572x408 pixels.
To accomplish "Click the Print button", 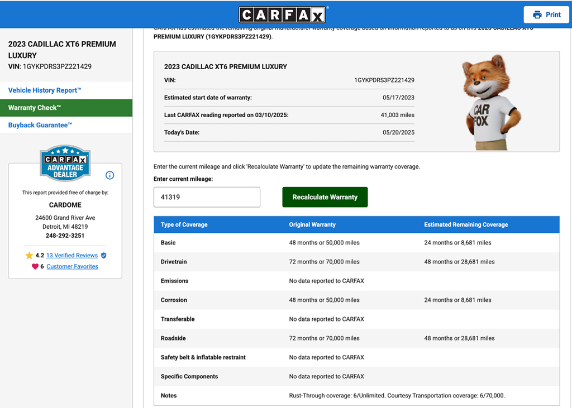I will point(547,15).
